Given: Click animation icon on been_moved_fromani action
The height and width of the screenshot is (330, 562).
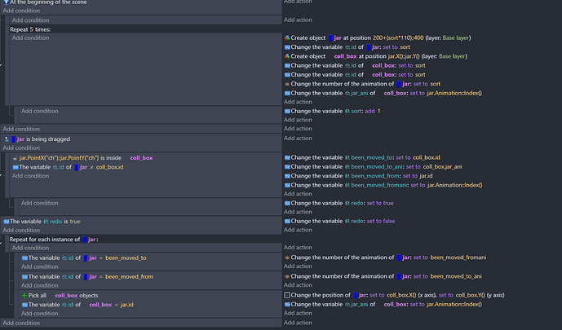Looking at the screenshot, I should pyautogui.click(x=287, y=257).
